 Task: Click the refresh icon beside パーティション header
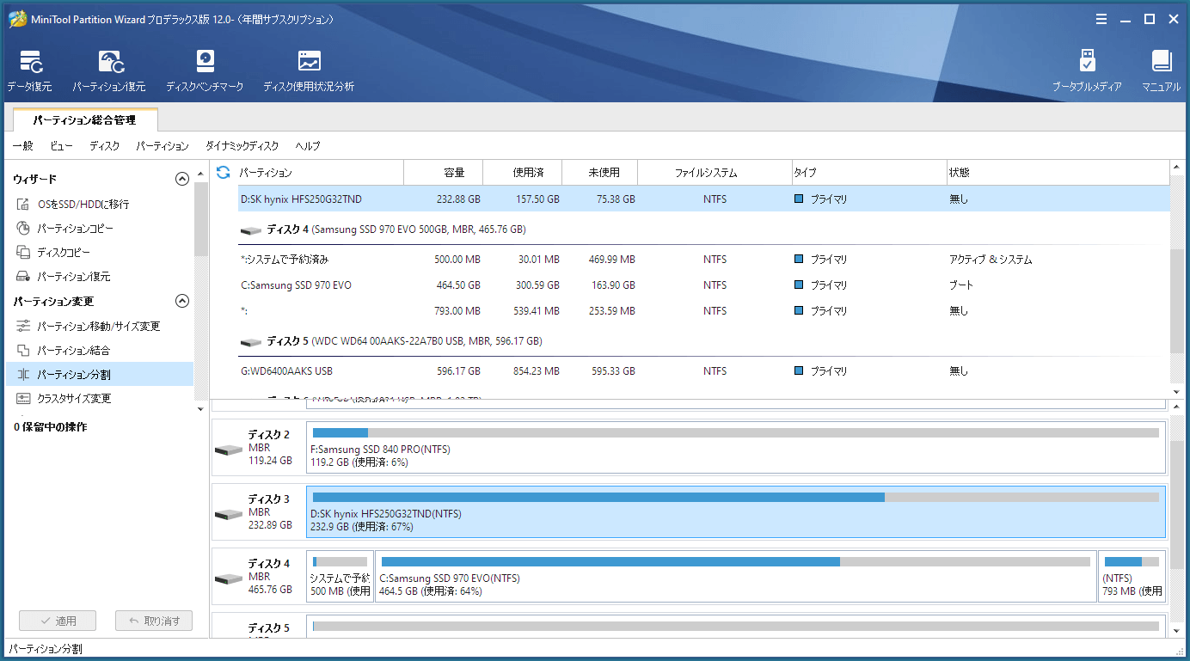point(224,173)
